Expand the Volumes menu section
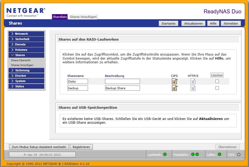This screenshot has width=249, height=167. (26, 50)
